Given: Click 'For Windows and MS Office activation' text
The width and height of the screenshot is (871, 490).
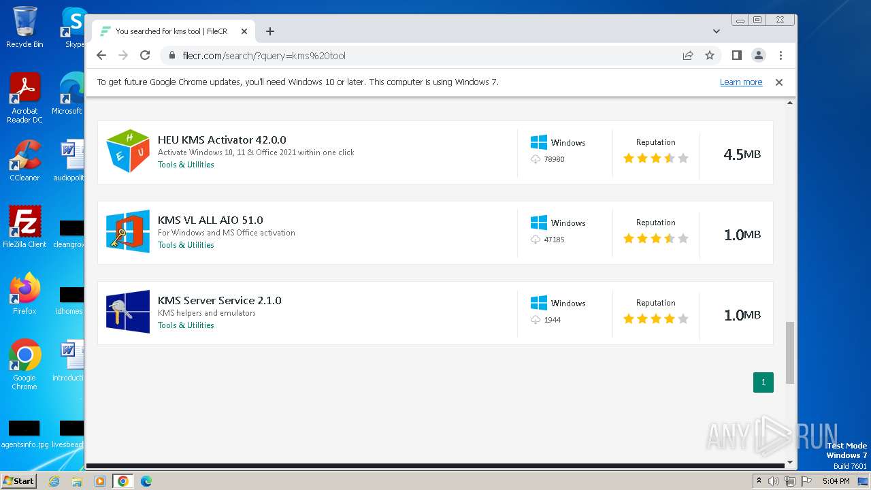Looking at the screenshot, I should pos(227,233).
